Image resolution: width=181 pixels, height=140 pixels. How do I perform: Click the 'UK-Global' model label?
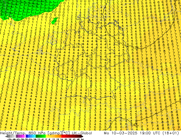82,133
